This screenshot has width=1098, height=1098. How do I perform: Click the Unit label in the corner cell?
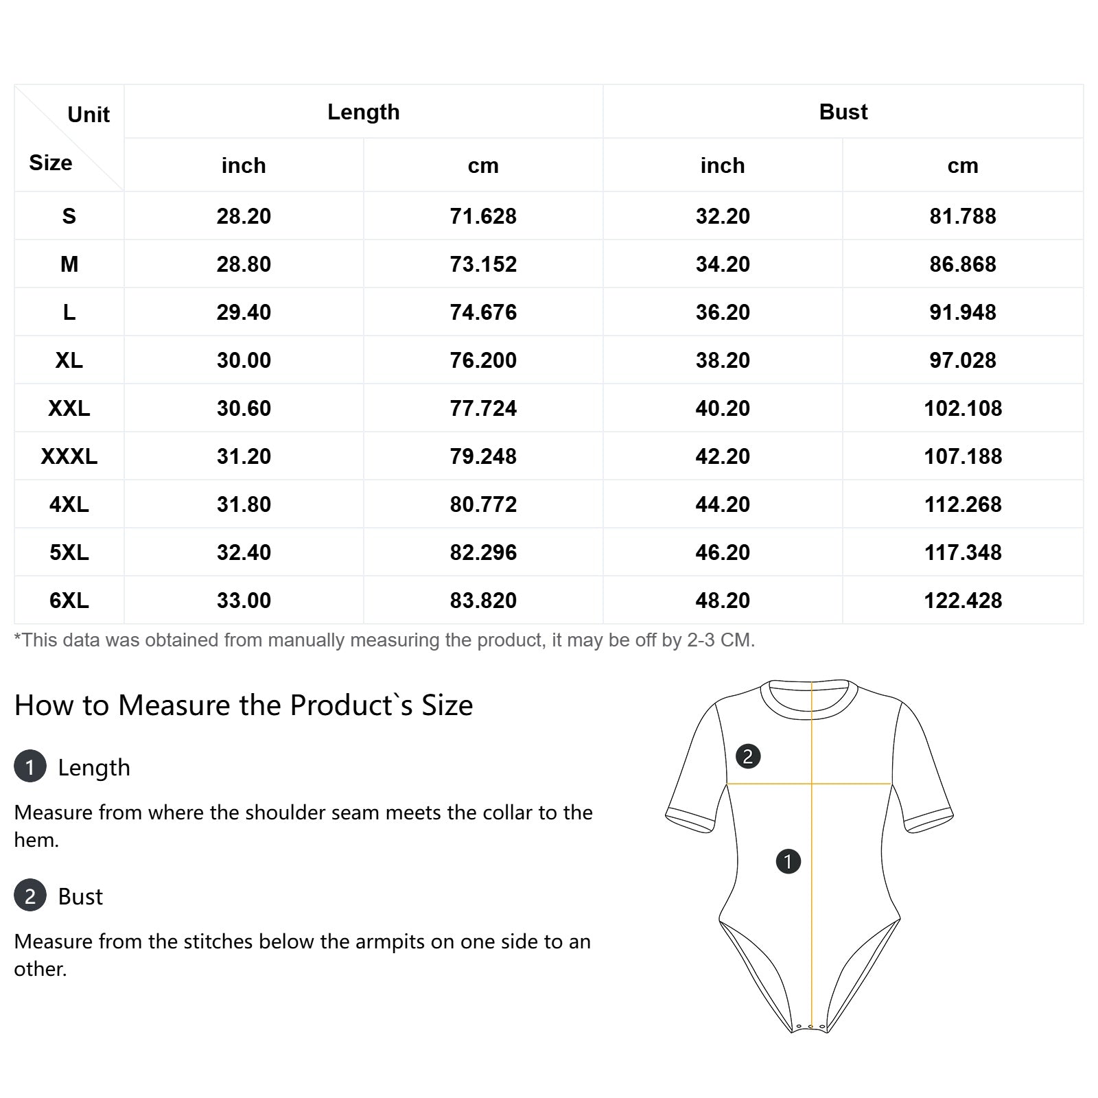click(x=89, y=115)
